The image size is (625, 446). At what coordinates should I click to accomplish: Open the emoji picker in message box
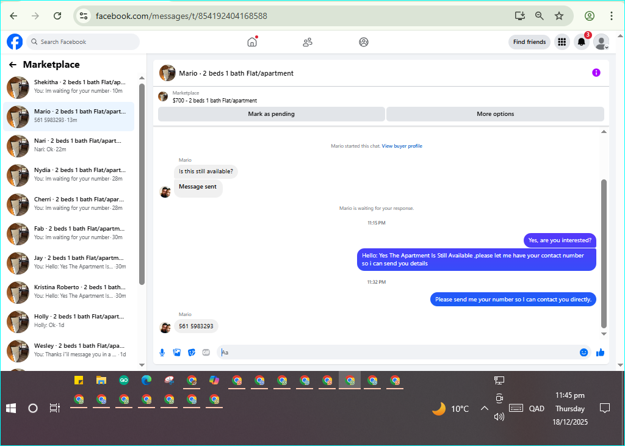coord(583,352)
